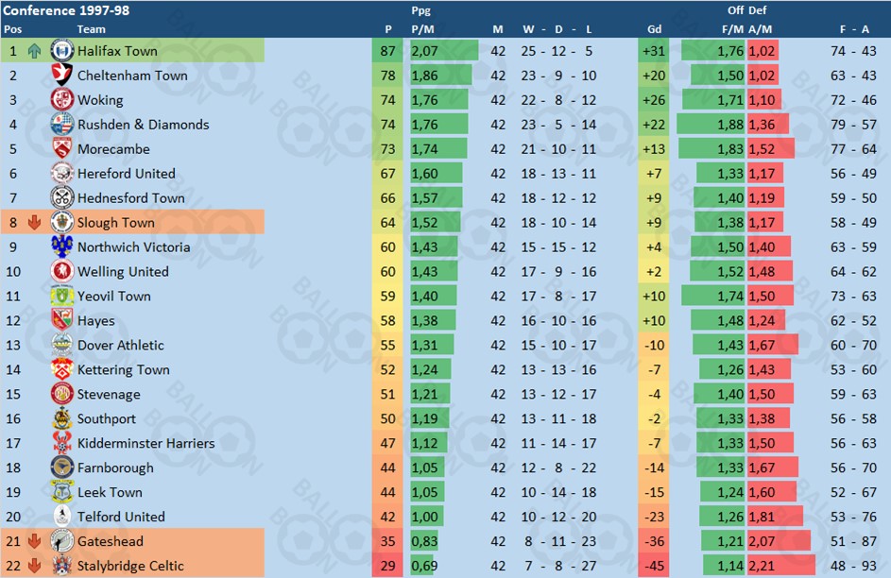891x578 pixels.
Task: Click the red relegation arrow beside Slough Town
Action: coord(34,223)
